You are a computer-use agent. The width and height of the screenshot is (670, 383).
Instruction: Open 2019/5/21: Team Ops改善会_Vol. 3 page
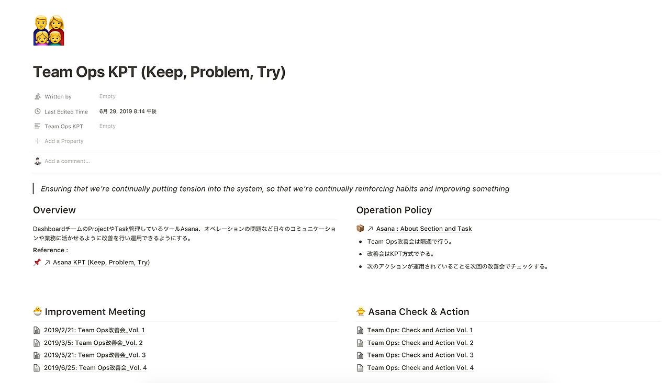click(95, 355)
